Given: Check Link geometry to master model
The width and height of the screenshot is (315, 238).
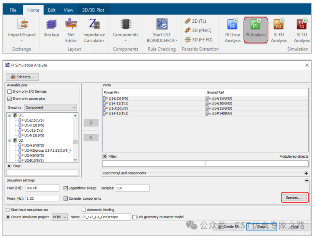Looking at the screenshot, I should (x=134, y=217).
